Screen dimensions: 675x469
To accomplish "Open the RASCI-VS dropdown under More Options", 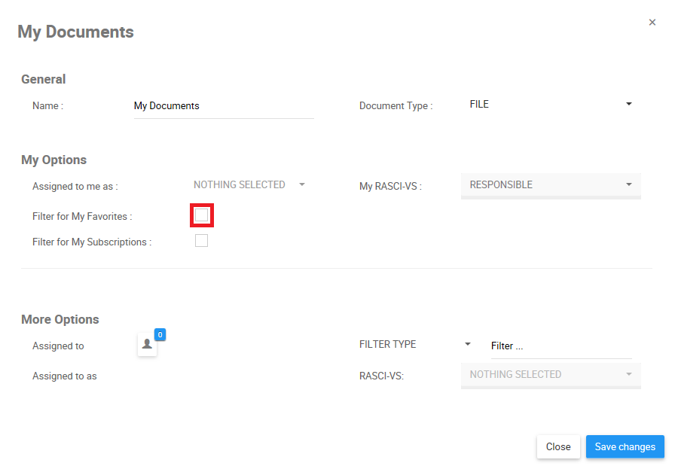I will point(550,375).
